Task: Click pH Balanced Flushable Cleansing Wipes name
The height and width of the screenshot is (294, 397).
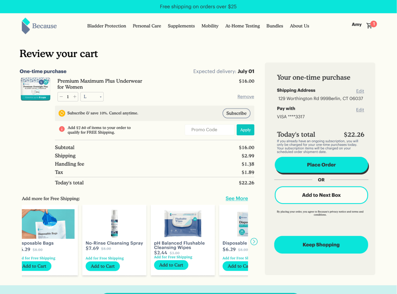Action: (179, 245)
